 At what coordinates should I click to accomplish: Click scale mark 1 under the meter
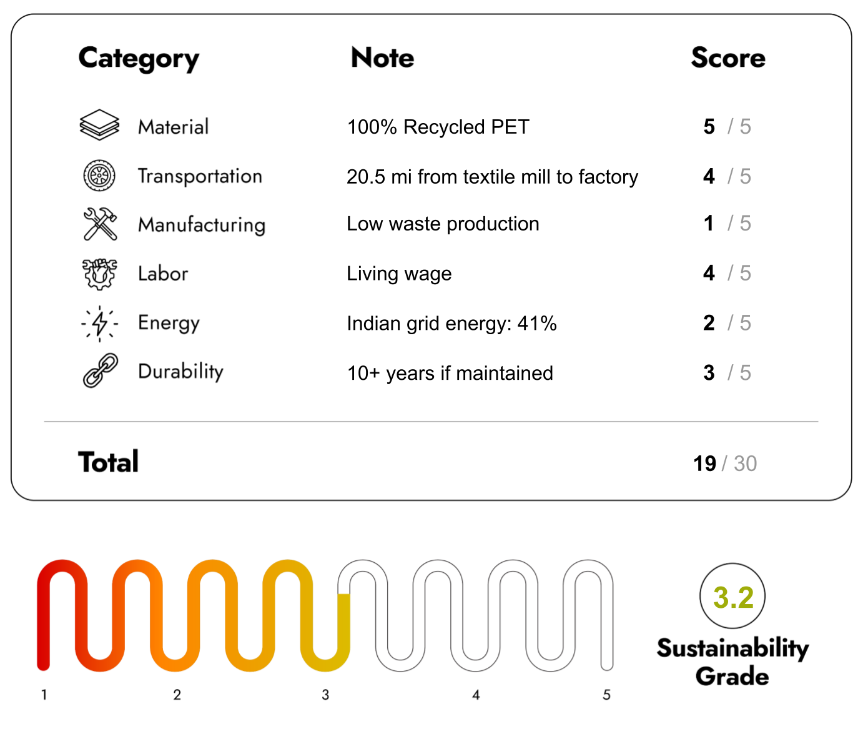pyautogui.click(x=44, y=695)
